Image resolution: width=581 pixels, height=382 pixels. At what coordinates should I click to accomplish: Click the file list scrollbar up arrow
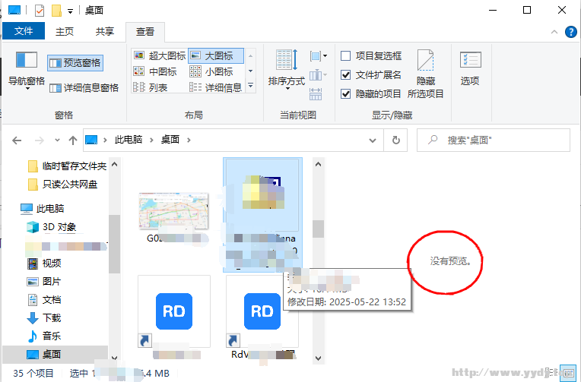click(318, 164)
